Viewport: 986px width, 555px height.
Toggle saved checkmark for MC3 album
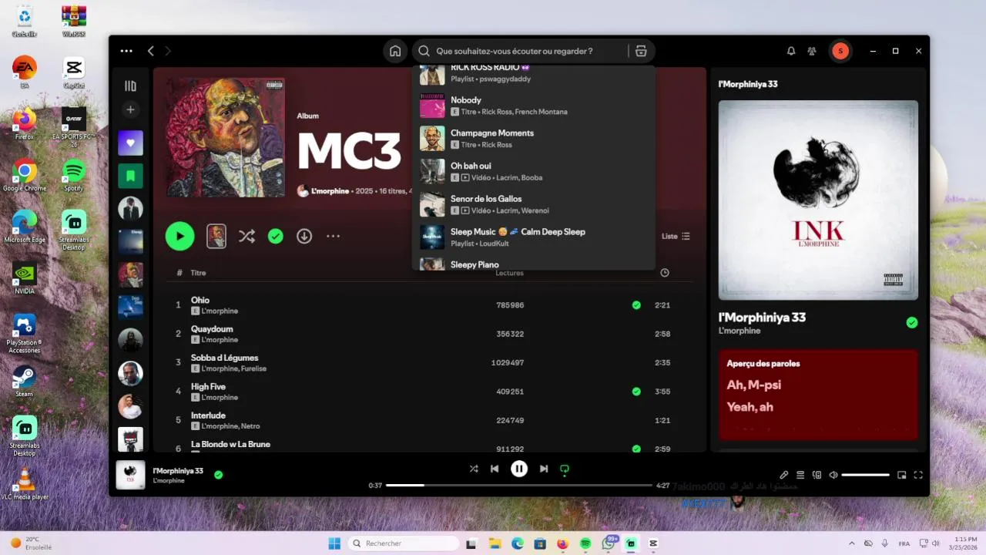[276, 236]
